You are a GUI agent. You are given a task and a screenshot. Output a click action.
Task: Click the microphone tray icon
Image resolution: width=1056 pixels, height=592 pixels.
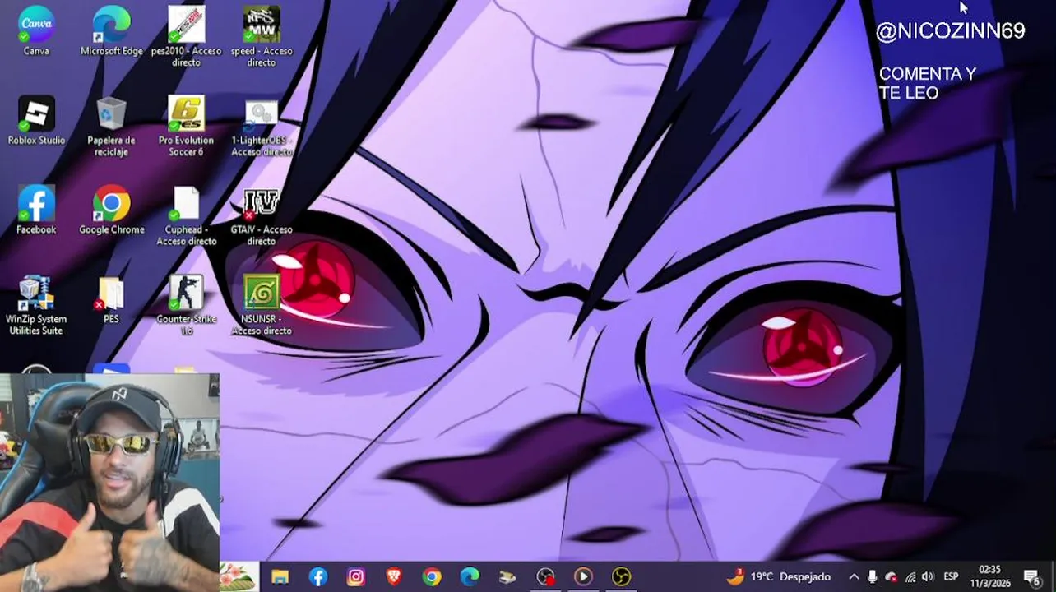(x=873, y=576)
